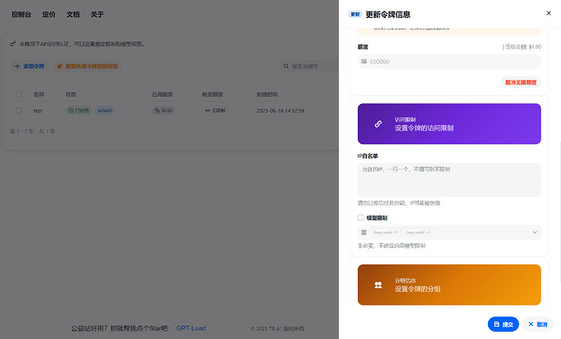561x339 pixels.
Task: Click the creation time 2025-06-18 14:12:59
Action: tap(280, 111)
